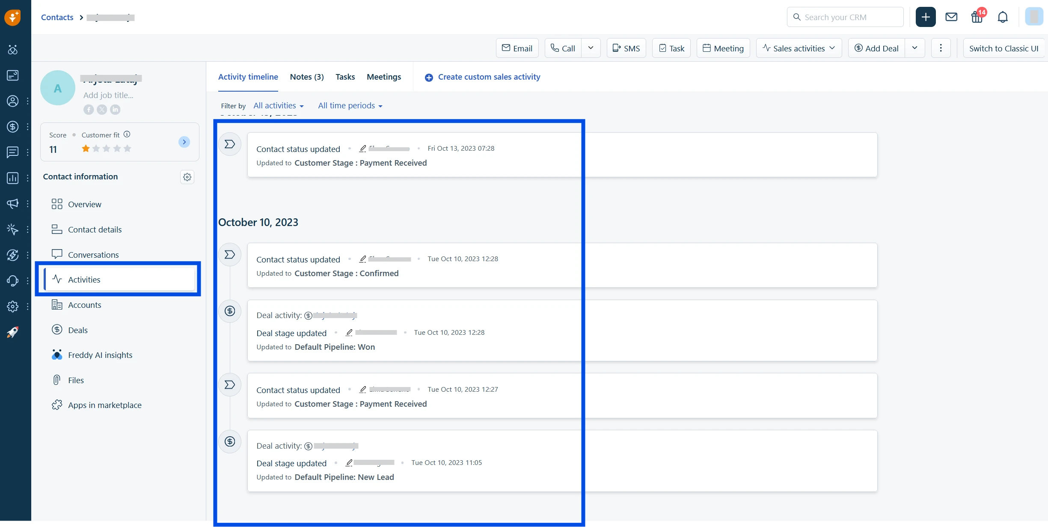This screenshot has height=527, width=1048.
Task: Open the All activities filter dropdown
Action: click(x=278, y=106)
